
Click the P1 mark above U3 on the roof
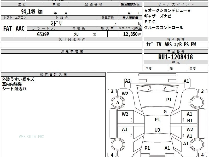point(157,120)
